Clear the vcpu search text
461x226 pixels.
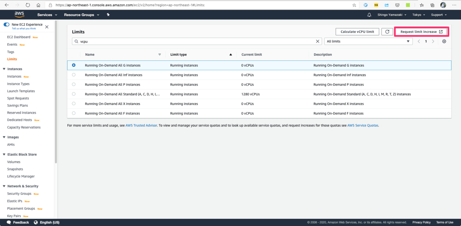coord(318,41)
